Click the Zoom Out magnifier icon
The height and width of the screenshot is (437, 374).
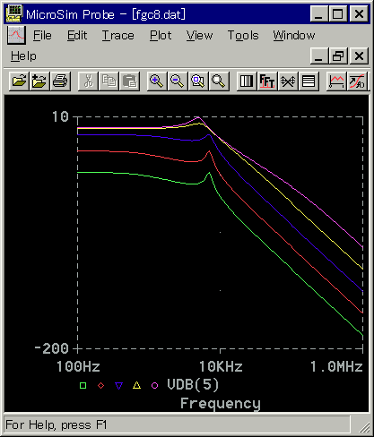(178, 81)
